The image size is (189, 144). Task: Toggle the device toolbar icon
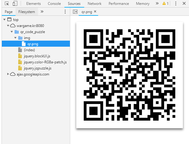tap(15, 4)
